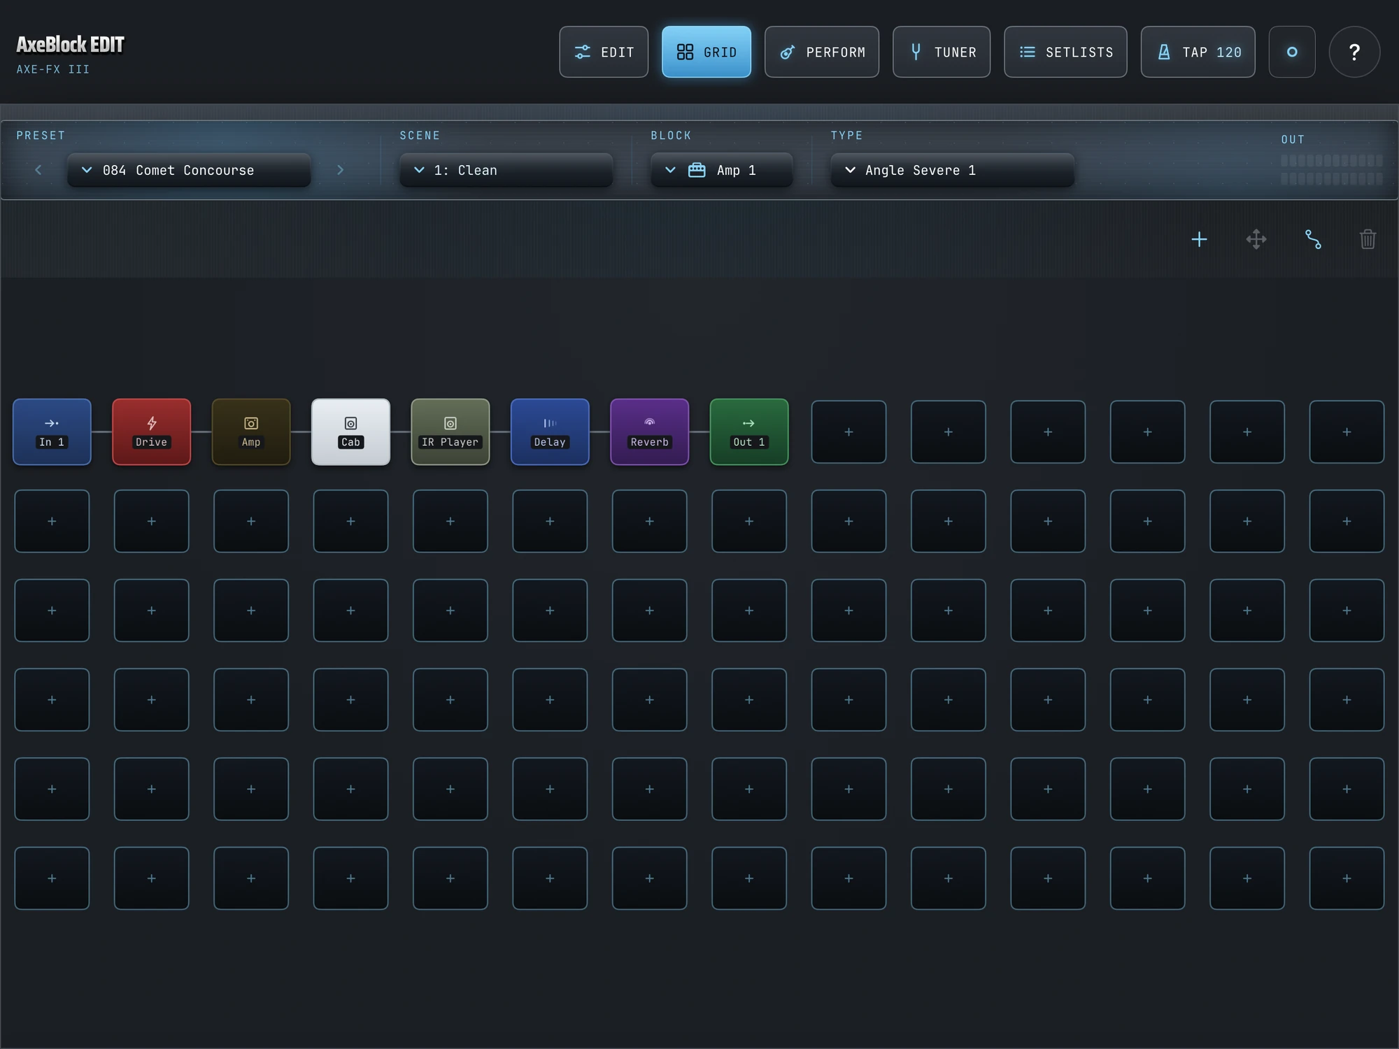Viewport: 1399px width, 1049px height.
Task: Go to previous preset with left arrow
Action: [x=38, y=170]
